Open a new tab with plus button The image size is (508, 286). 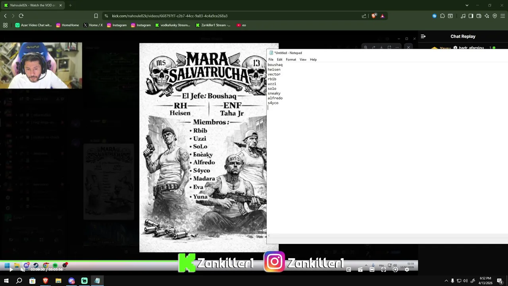[x=70, y=5]
